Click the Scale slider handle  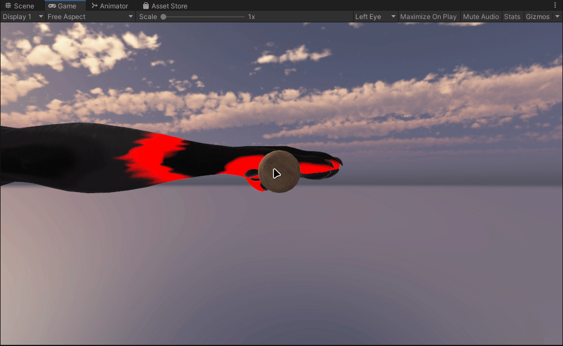163,17
